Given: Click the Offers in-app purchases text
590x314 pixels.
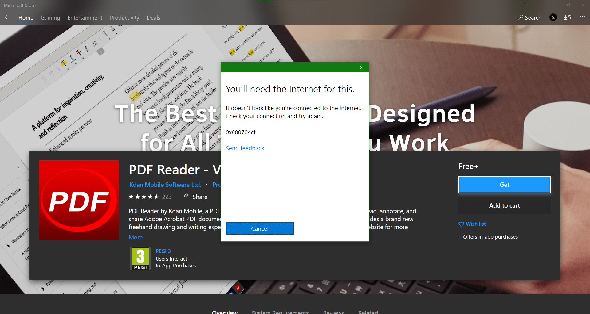Looking at the screenshot, I should [x=488, y=237].
